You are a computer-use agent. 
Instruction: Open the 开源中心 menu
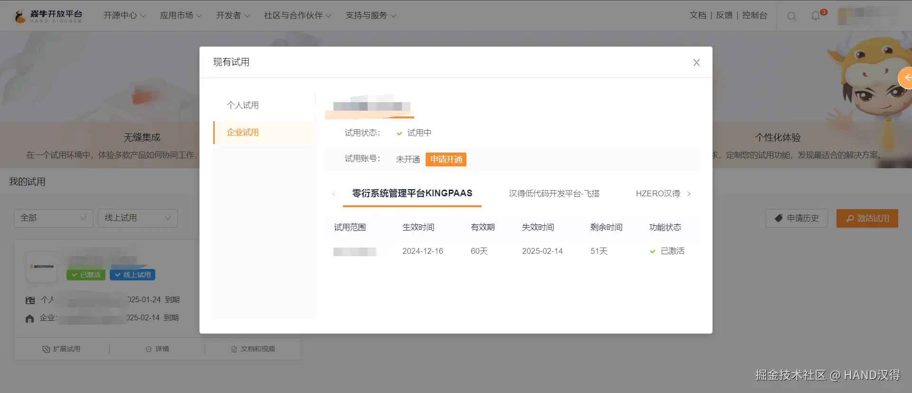[124, 15]
